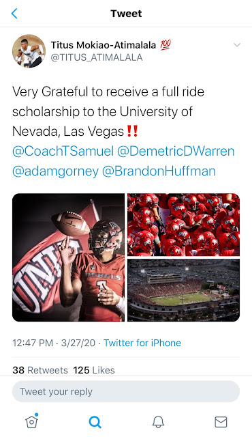Open the Search magnifier tab
This screenshot has width=252, height=437.
[x=95, y=422]
